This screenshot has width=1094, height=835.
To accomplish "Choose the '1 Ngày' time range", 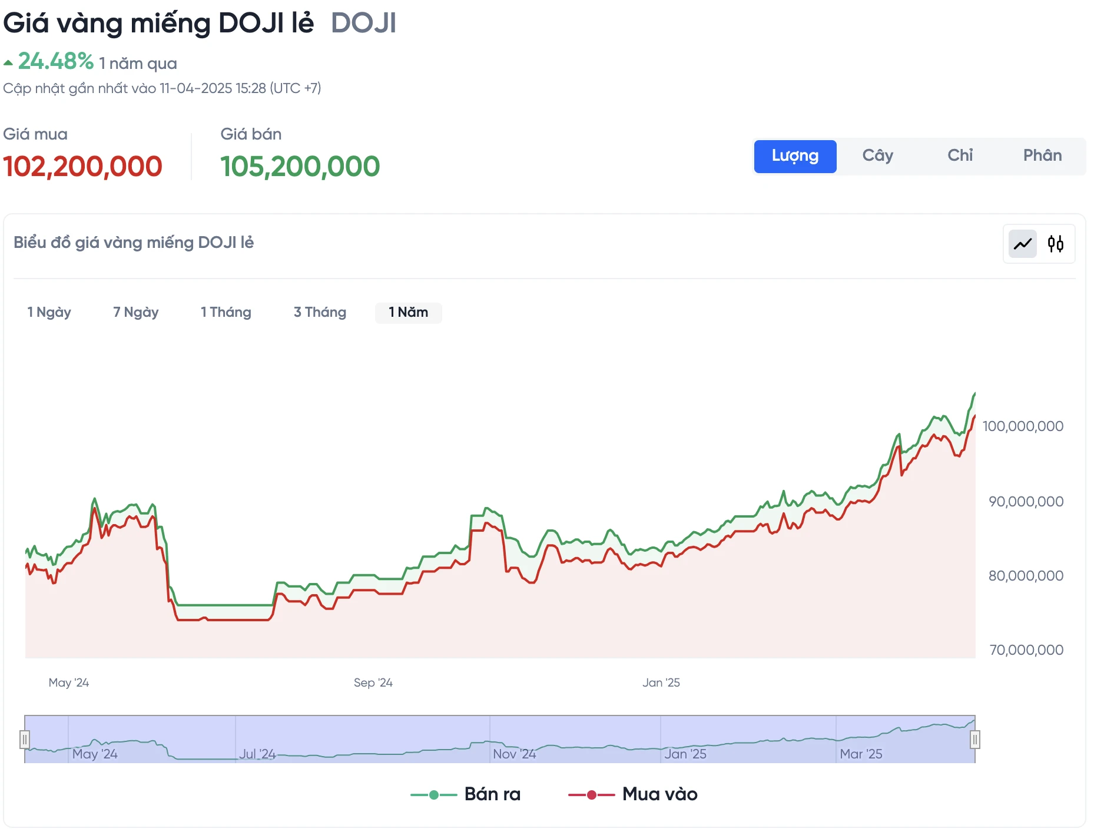I will pos(49,312).
